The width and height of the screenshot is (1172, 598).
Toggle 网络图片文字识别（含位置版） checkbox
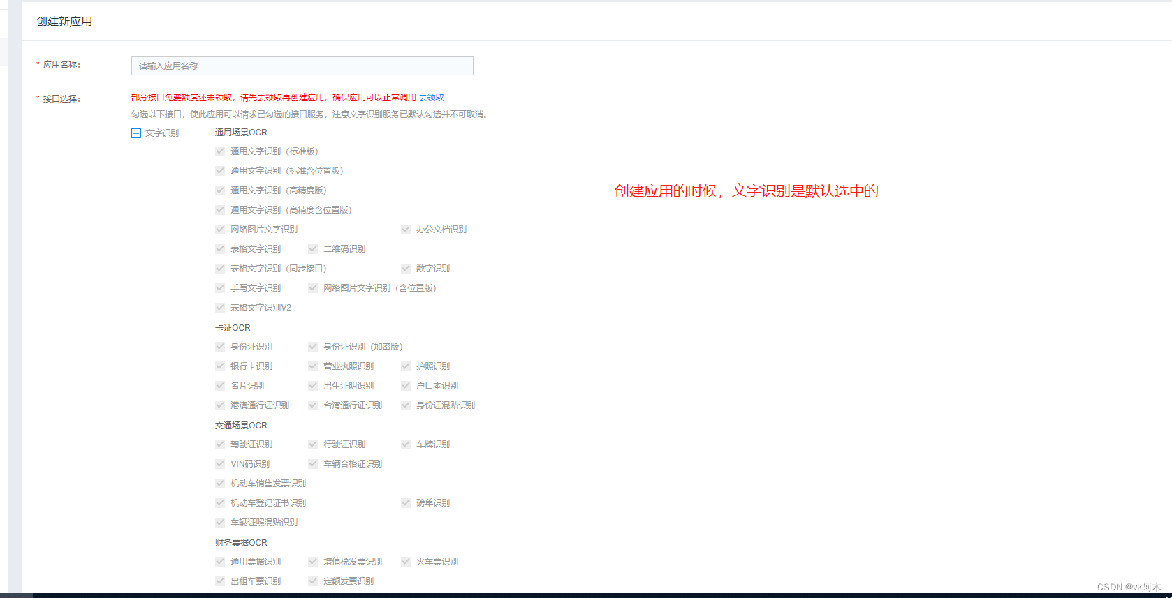pos(313,288)
